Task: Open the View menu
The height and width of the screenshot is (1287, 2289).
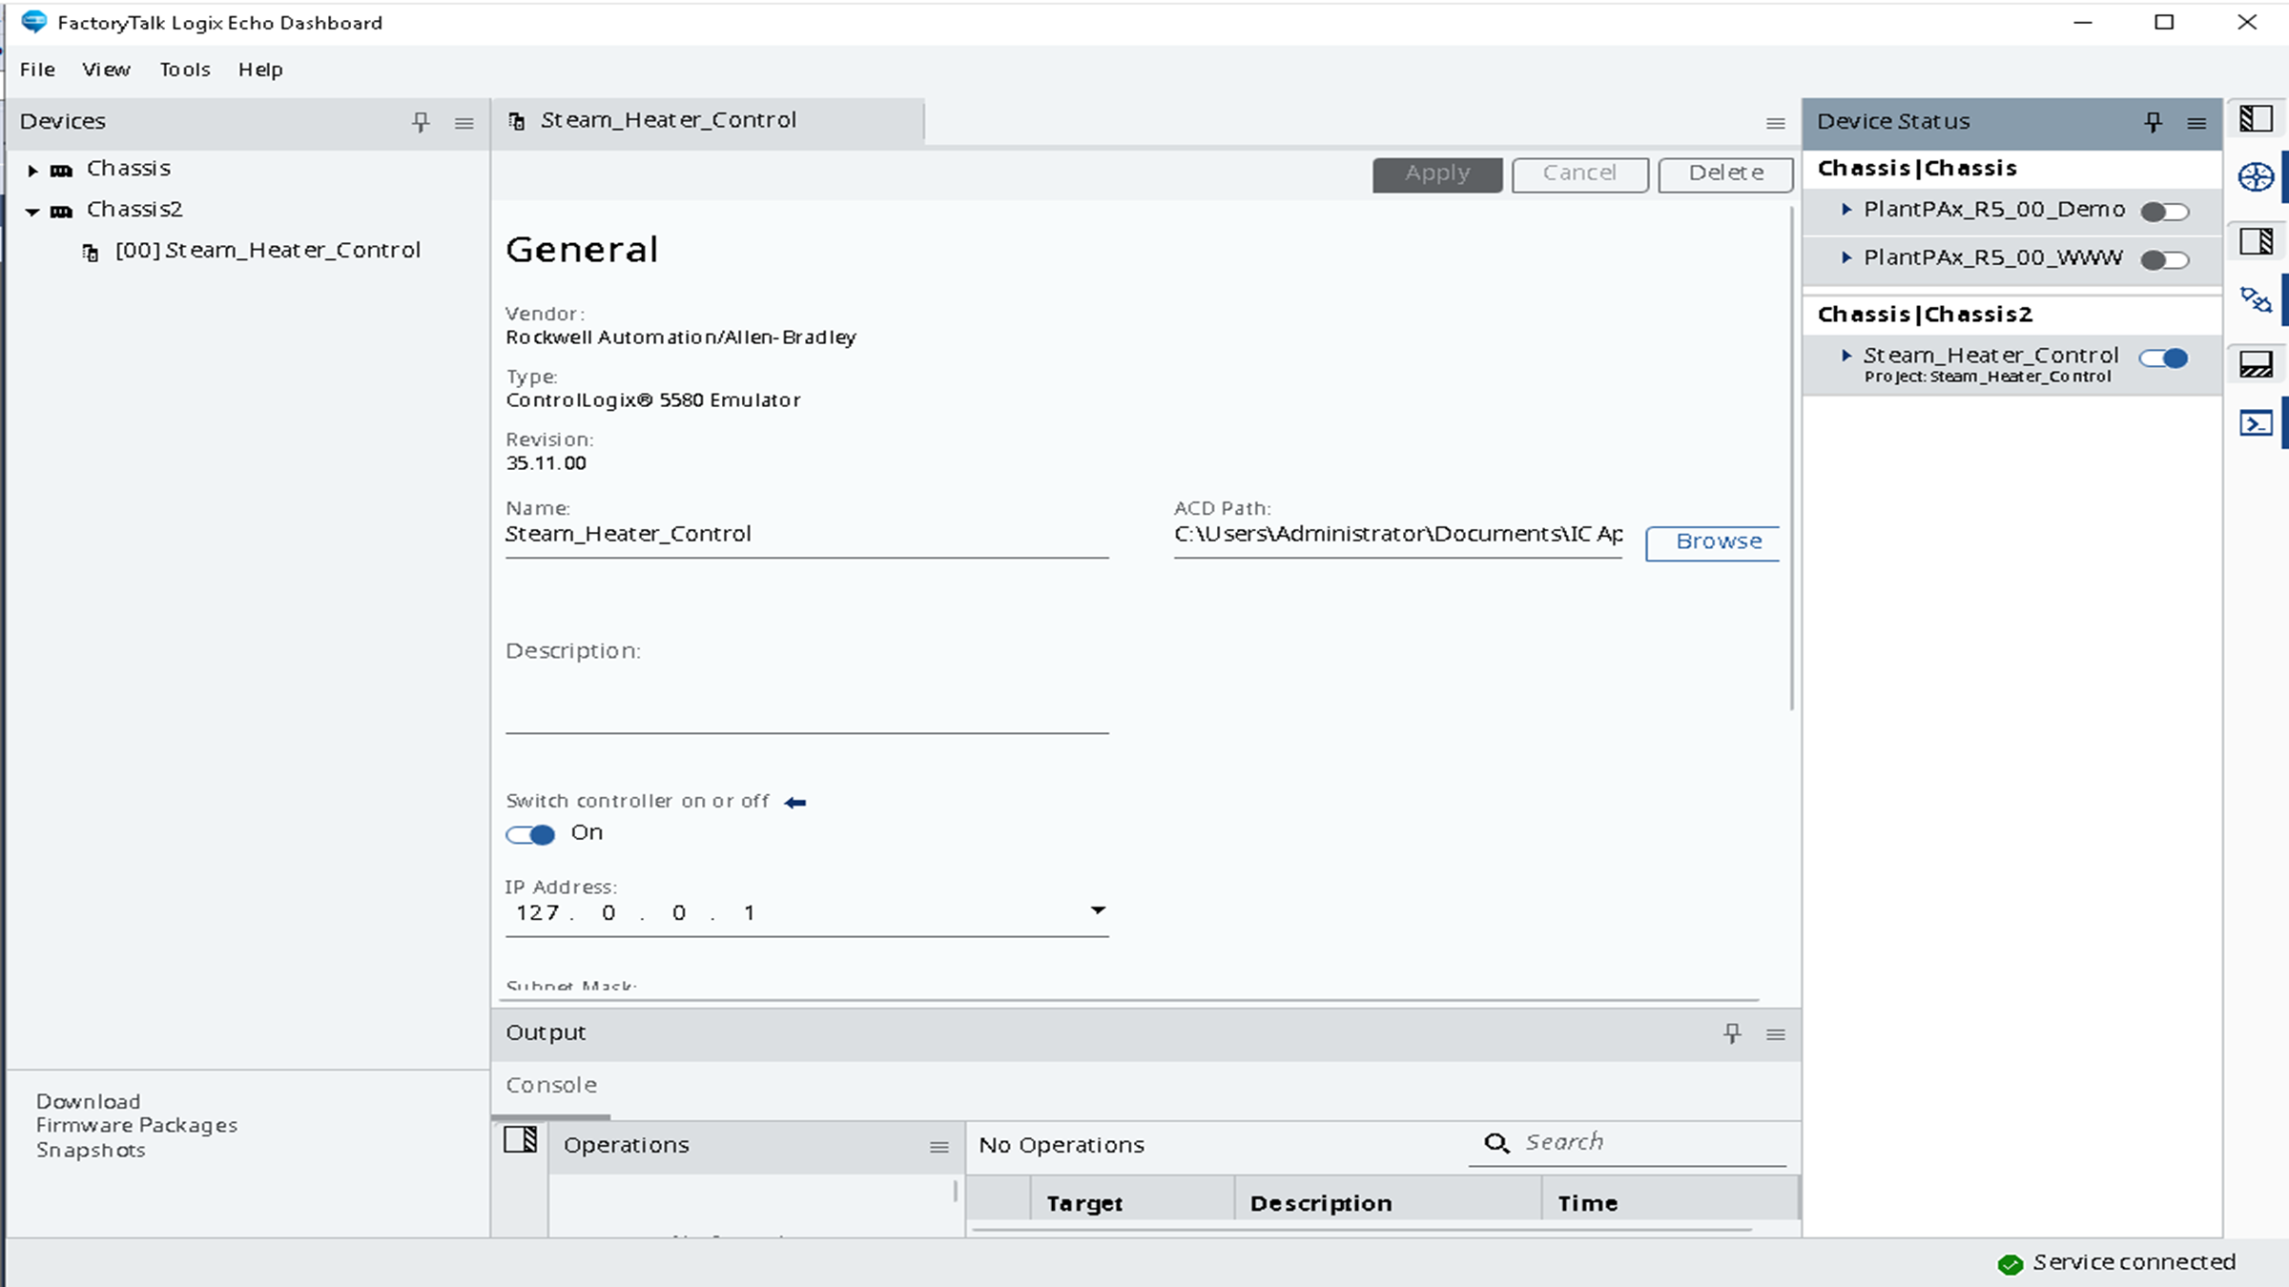Action: pyautogui.click(x=106, y=70)
